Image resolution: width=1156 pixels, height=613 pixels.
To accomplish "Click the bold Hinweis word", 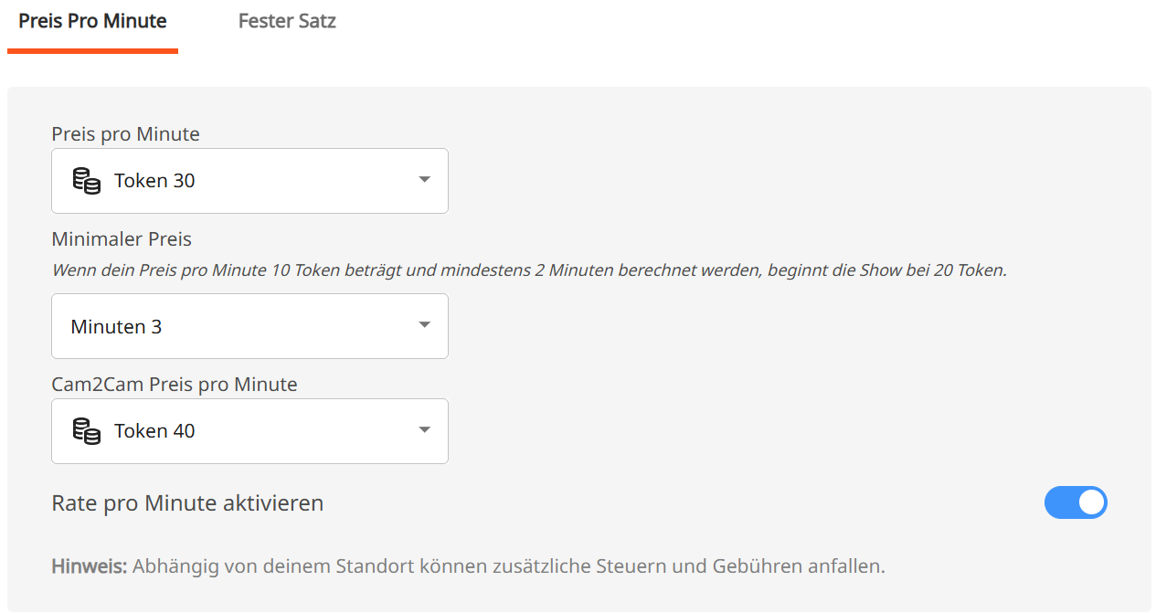I will pos(89,566).
